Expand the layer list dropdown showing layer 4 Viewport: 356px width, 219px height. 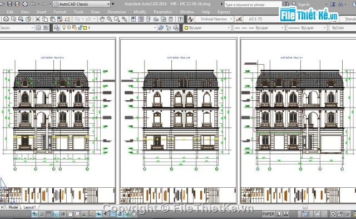point(109,28)
